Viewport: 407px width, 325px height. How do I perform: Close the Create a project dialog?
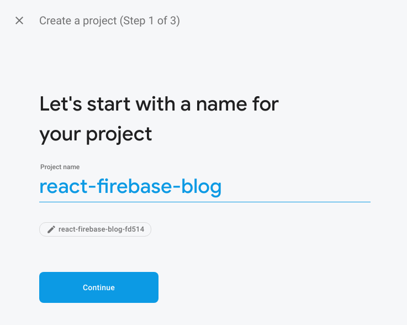click(x=19, y=20)
